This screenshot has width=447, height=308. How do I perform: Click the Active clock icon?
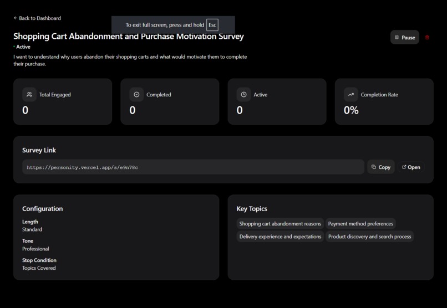(x=243, y=95)
